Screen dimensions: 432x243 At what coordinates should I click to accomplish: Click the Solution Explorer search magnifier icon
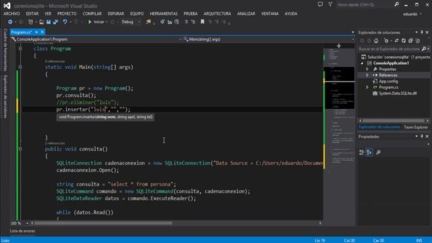pyautogui.click(x=424, y=49)
